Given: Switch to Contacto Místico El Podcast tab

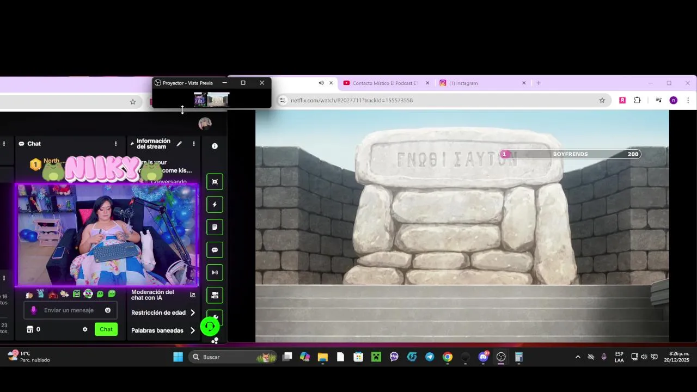Looking at the screenshot, I should click(x=385, y=83).
